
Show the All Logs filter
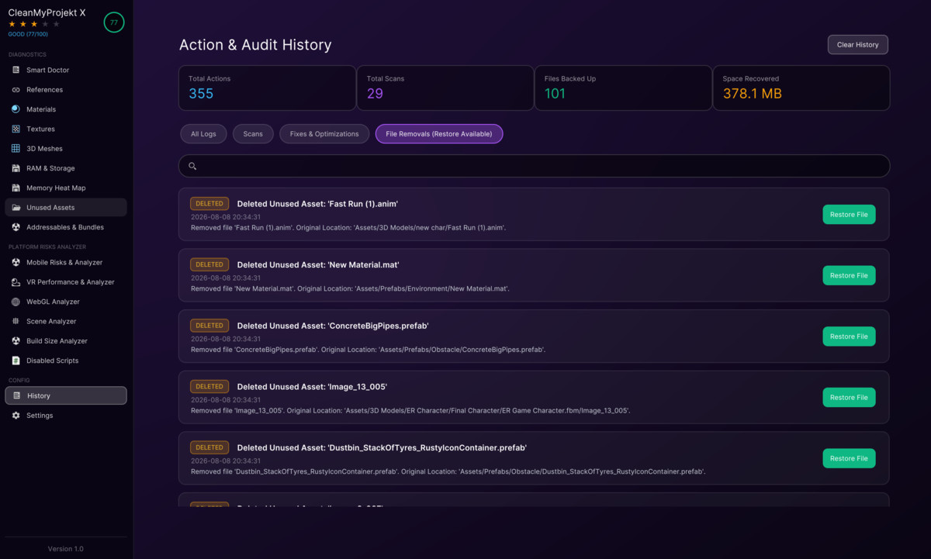203,134
